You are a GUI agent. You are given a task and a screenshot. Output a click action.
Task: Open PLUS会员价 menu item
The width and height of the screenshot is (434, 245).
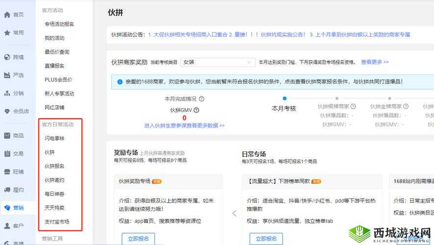(x=58, y=80)
